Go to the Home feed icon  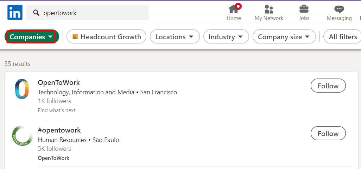point(233,9)
